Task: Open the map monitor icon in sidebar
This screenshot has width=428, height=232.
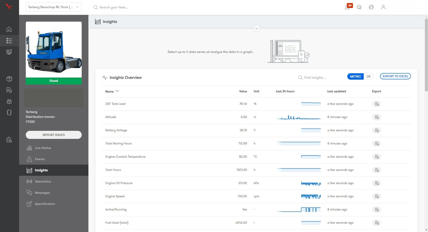Action: (x=9, y=52)
